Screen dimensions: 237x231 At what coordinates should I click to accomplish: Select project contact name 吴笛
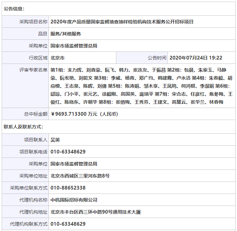point(55,139)
